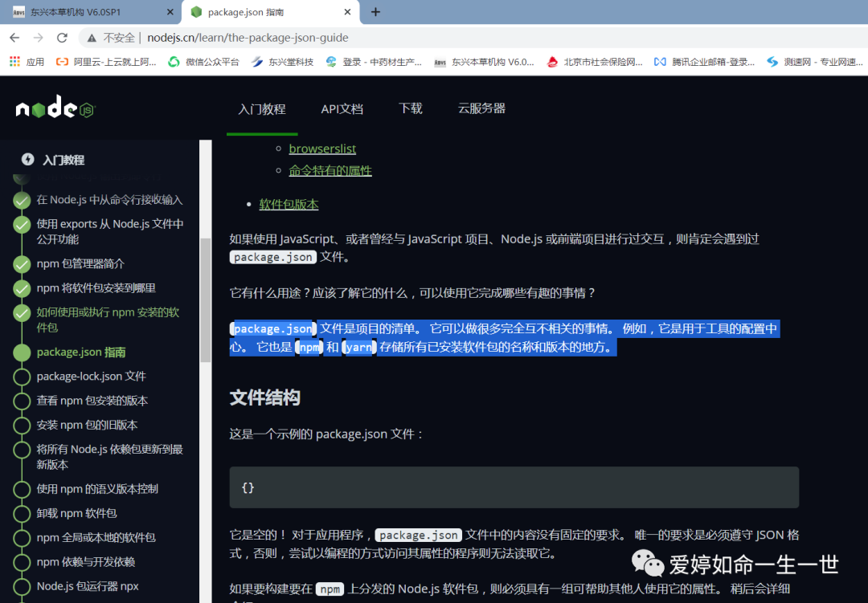Screen dimensions: 868x603
Task: Open the 北京市社会保险网 bookmark
Action: coord(595,62)
